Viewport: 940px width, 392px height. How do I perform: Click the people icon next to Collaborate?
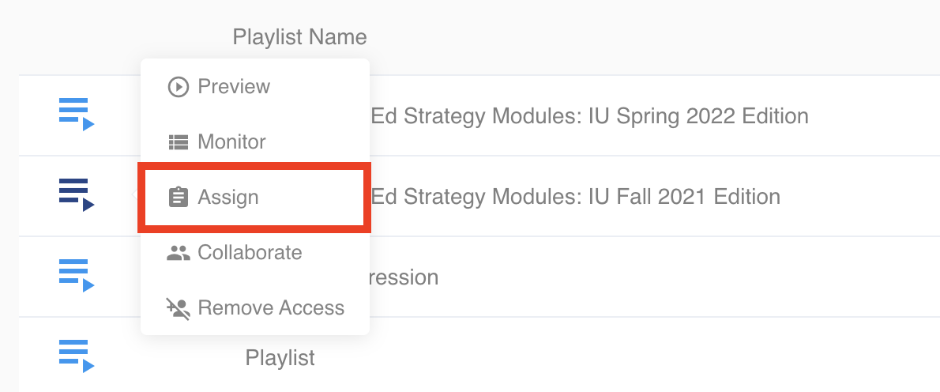point(179,253)
